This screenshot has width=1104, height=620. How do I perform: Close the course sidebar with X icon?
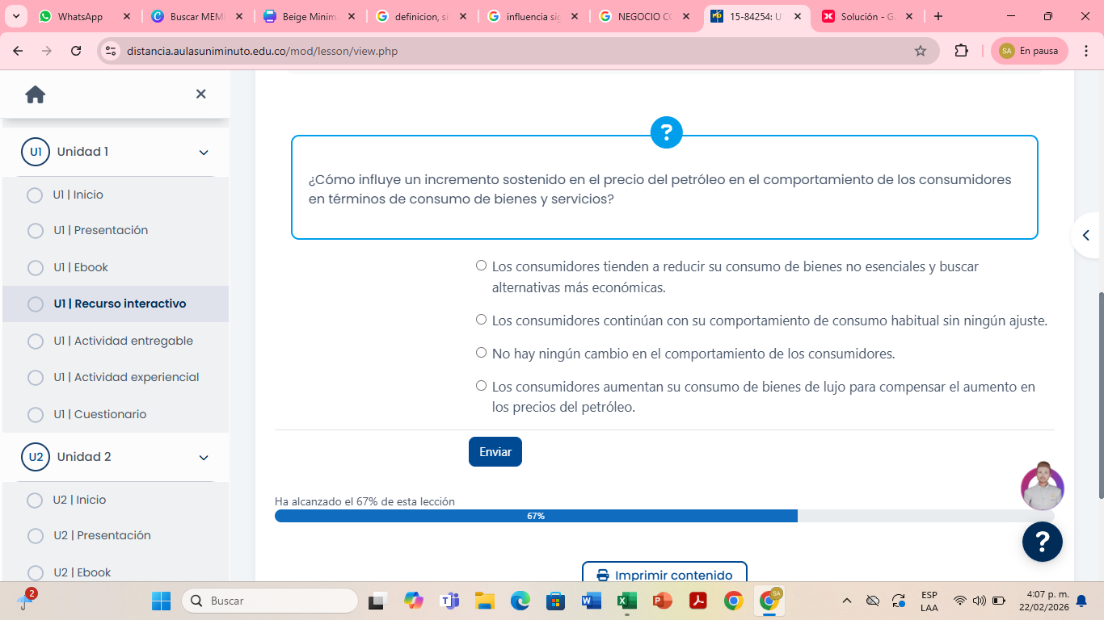(x=201, y=94)
